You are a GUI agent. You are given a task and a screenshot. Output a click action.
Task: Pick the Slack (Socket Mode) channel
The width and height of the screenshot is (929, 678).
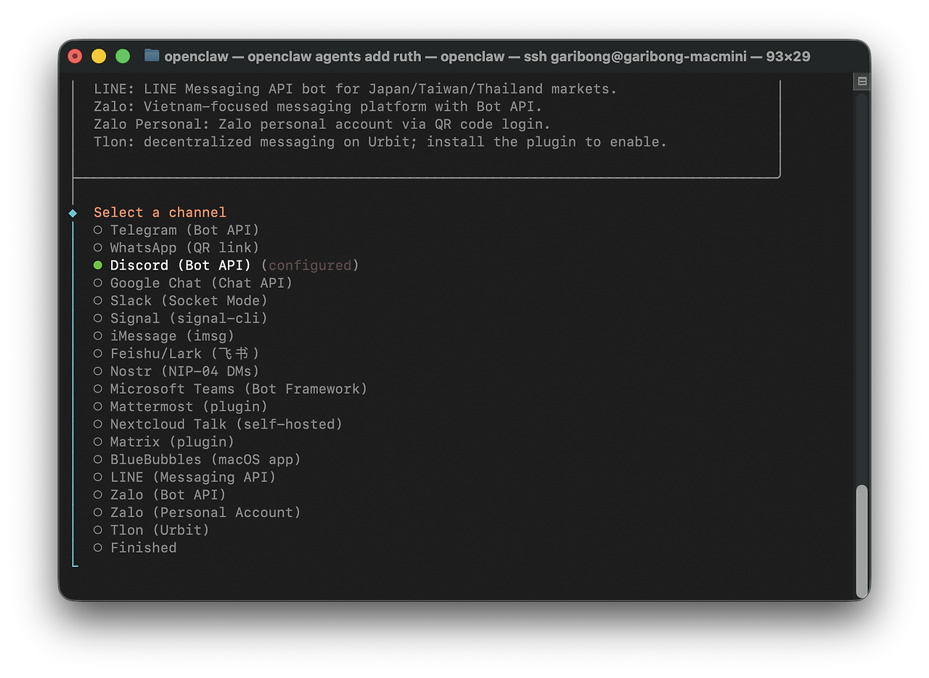[181, 301]
